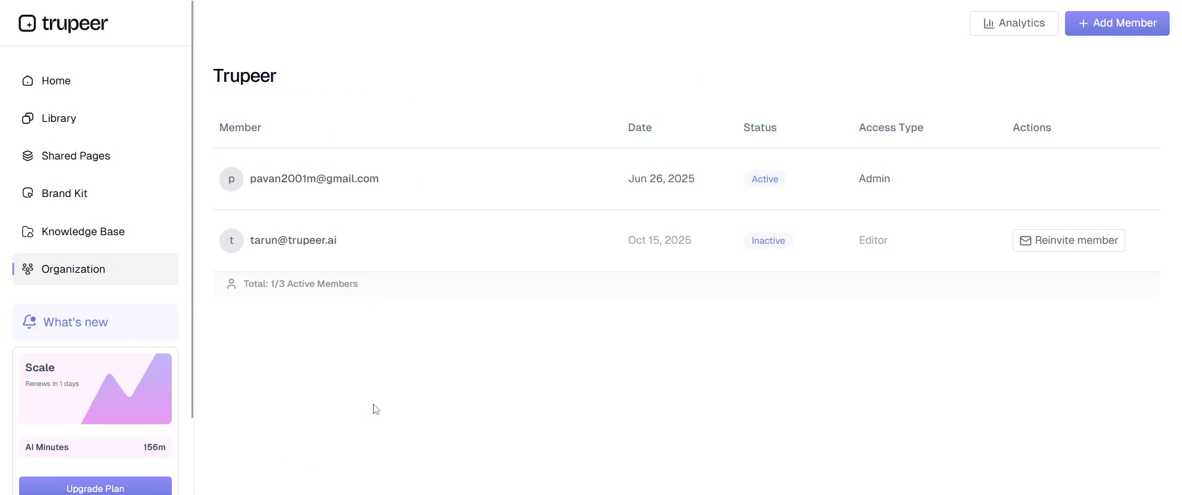The width and height of the screenshot is (1182, 495).
Task: Click the sidebar vertical scrollbar
Action: (x=193, y=209)
